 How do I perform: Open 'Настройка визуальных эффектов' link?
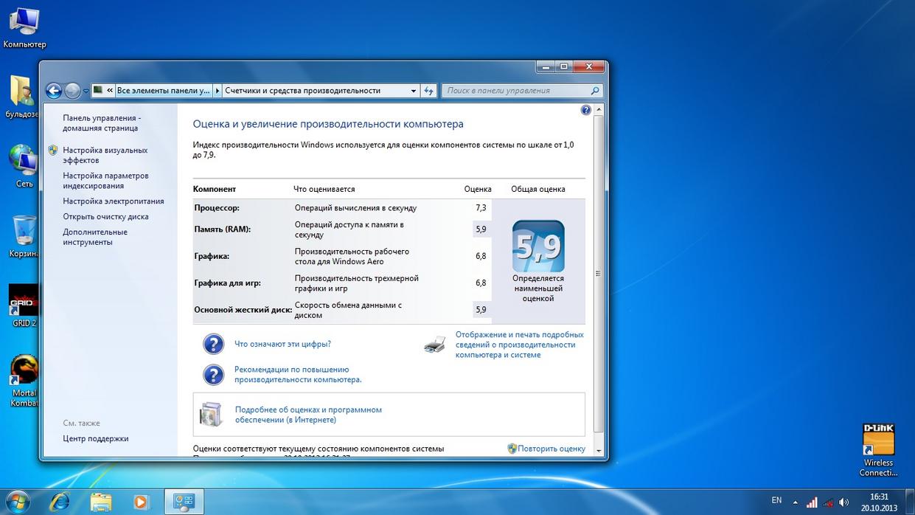[105, 155]
